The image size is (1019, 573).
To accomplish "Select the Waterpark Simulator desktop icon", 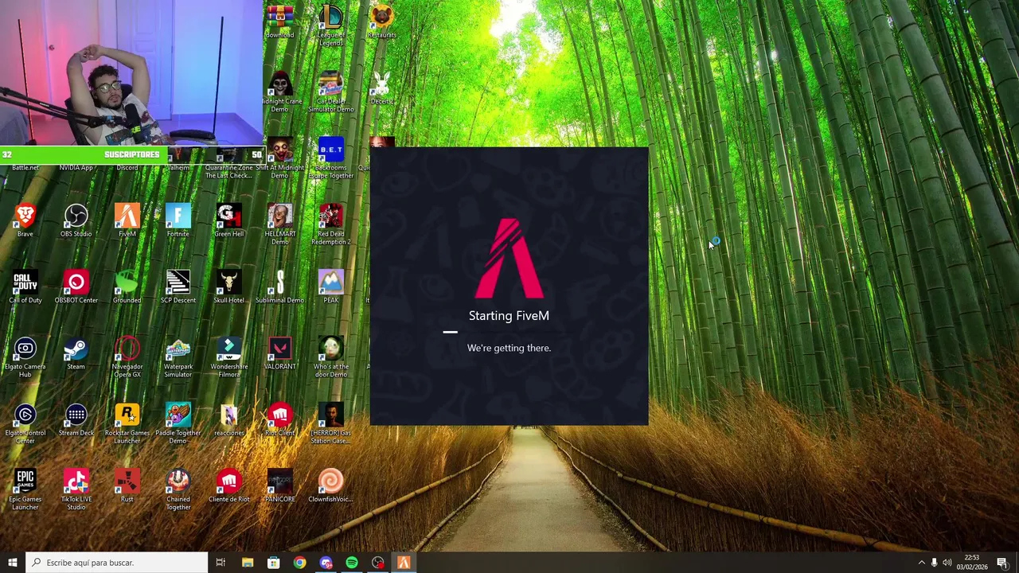I will [x=178, y=357].
